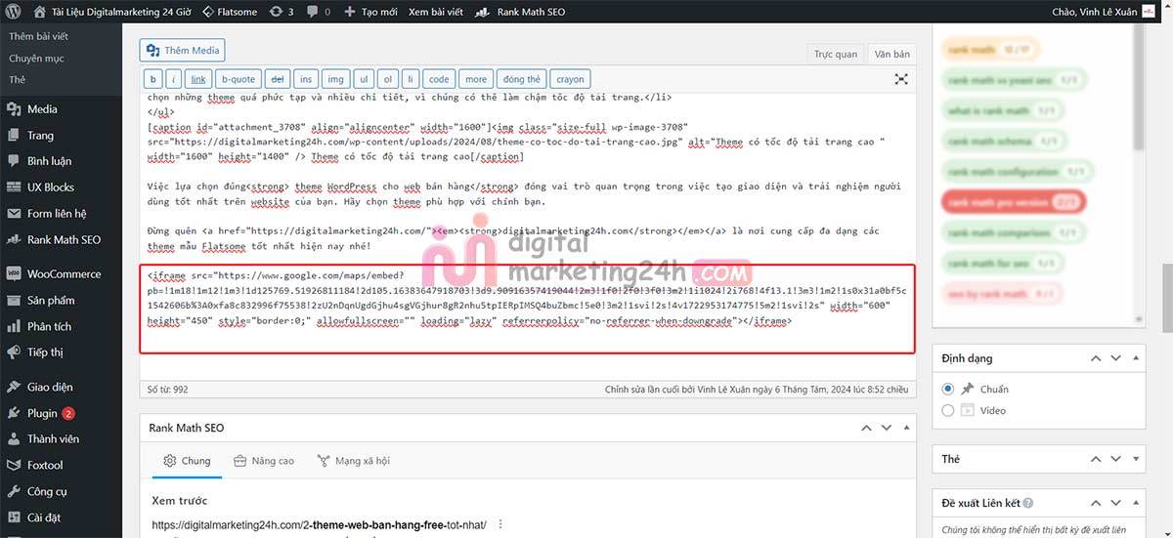Switch to the Trực quan tab

coord(836,55)
